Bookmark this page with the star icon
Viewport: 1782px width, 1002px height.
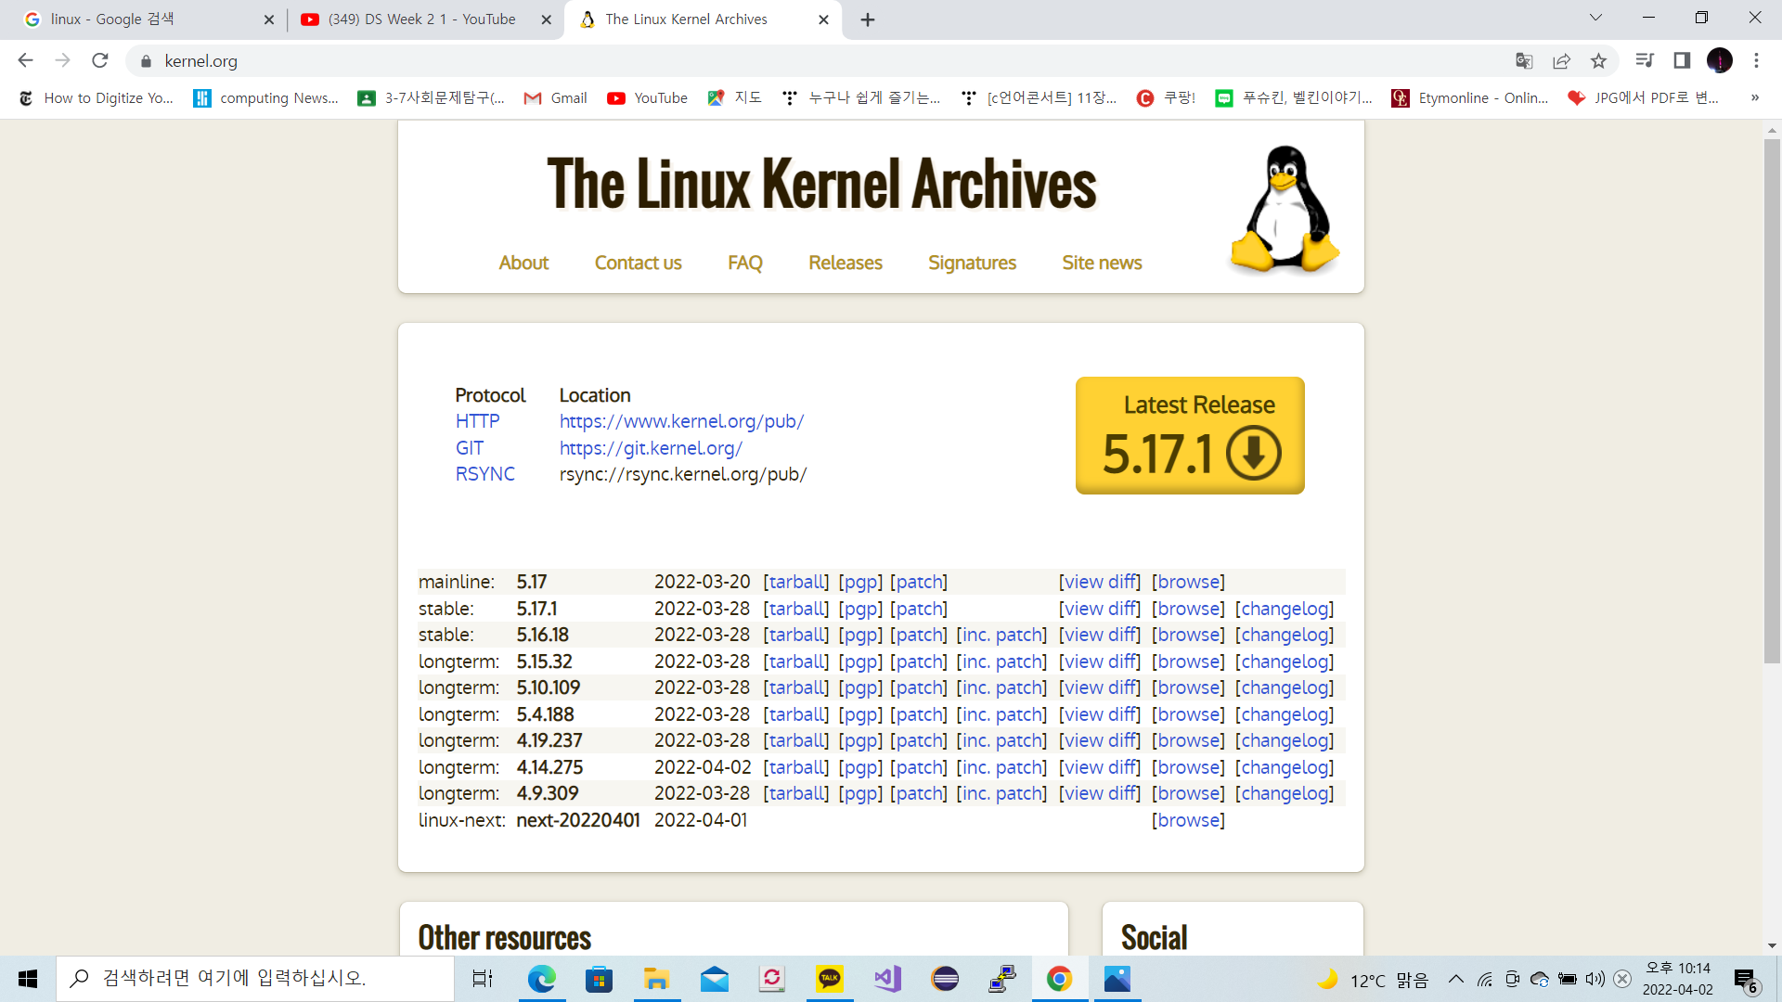coord(1598,61)
